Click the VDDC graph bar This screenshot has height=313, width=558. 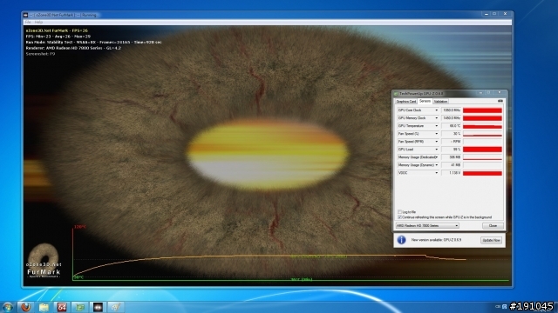click(482, 173)
